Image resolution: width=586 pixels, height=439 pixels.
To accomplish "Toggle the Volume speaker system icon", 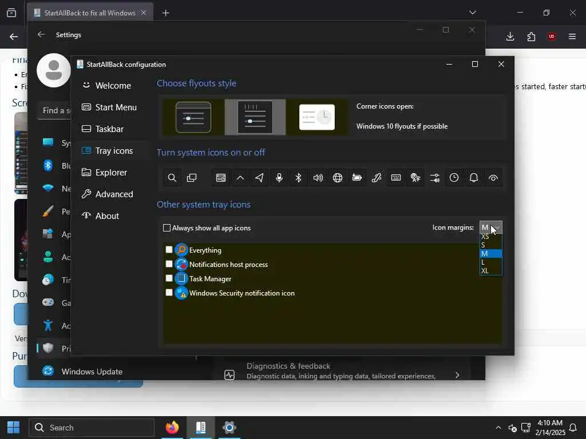I will tap(318, 178).
